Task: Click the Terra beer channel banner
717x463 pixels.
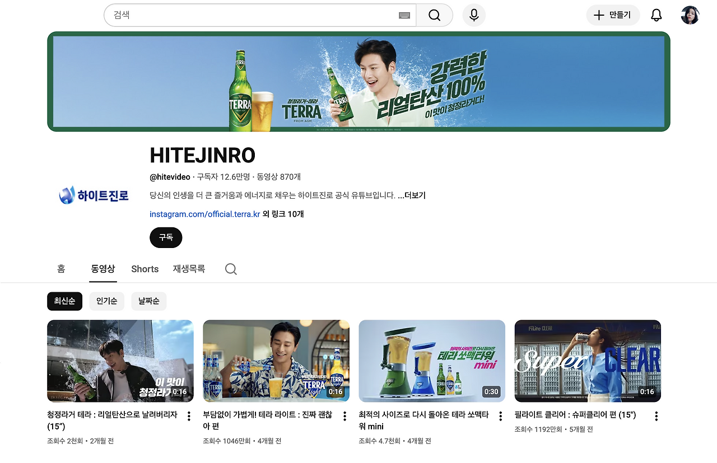Action: pyautogui.click(x=358, y=82)
